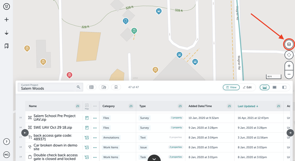Open the help question mark icon

[x=6, y=142]
